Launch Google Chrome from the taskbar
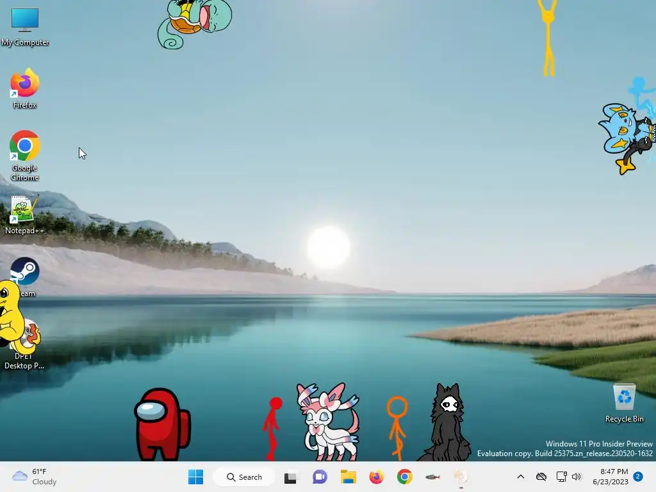The image size is (656, 492). [x=405, y=477]
